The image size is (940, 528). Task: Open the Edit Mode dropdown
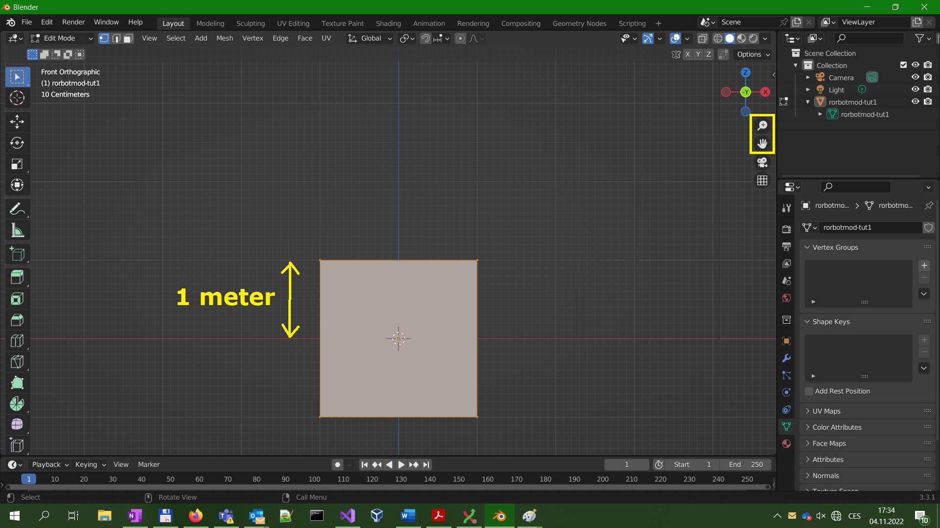click(61, 38)
